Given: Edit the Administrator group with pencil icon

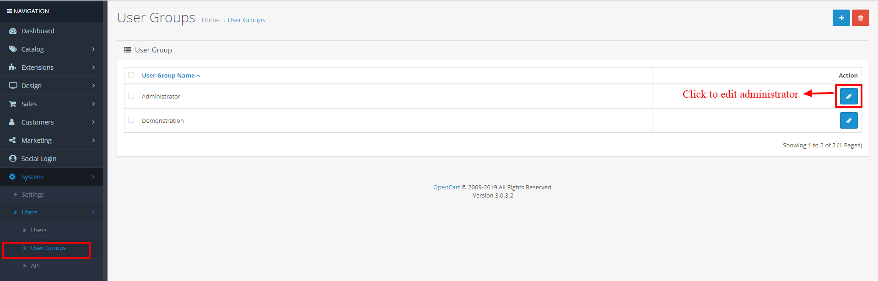Looking at the screenshot, I should (849, 96).
